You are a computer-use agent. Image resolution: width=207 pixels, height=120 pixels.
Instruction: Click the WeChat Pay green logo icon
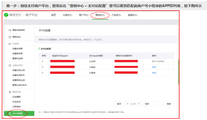coord(6,15)
